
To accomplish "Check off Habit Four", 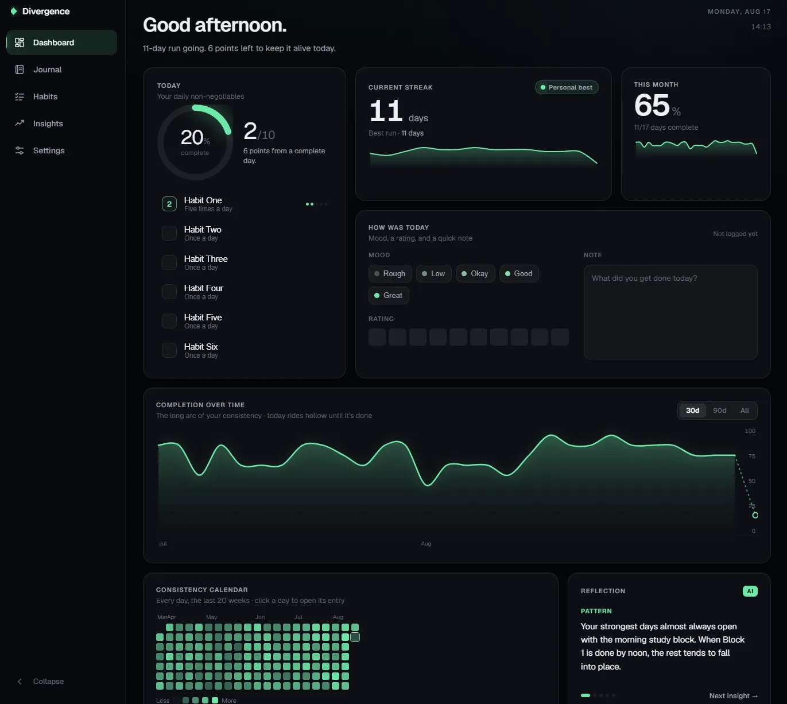I will tap(169, 292).
